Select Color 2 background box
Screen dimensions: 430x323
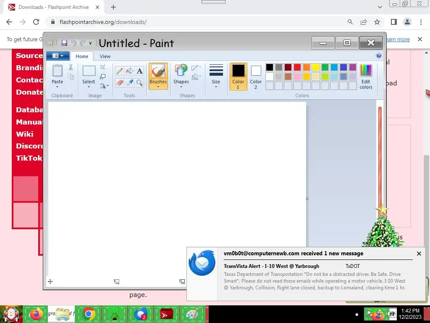256,77
